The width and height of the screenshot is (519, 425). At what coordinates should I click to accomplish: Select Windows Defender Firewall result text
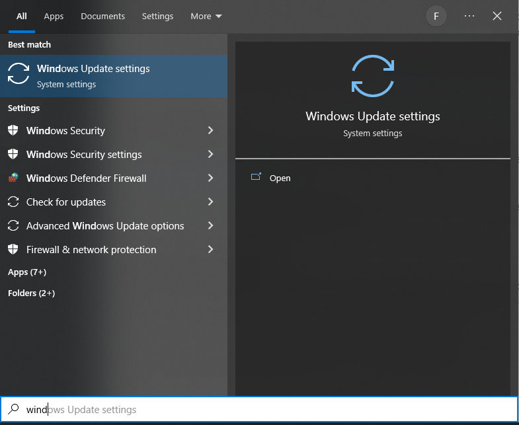click(x=87, y=178)
